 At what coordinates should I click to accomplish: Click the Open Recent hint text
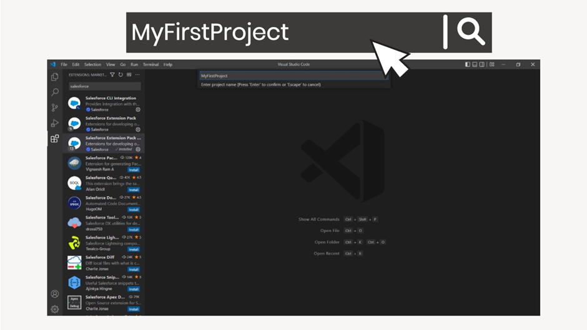tap(327, 254)
